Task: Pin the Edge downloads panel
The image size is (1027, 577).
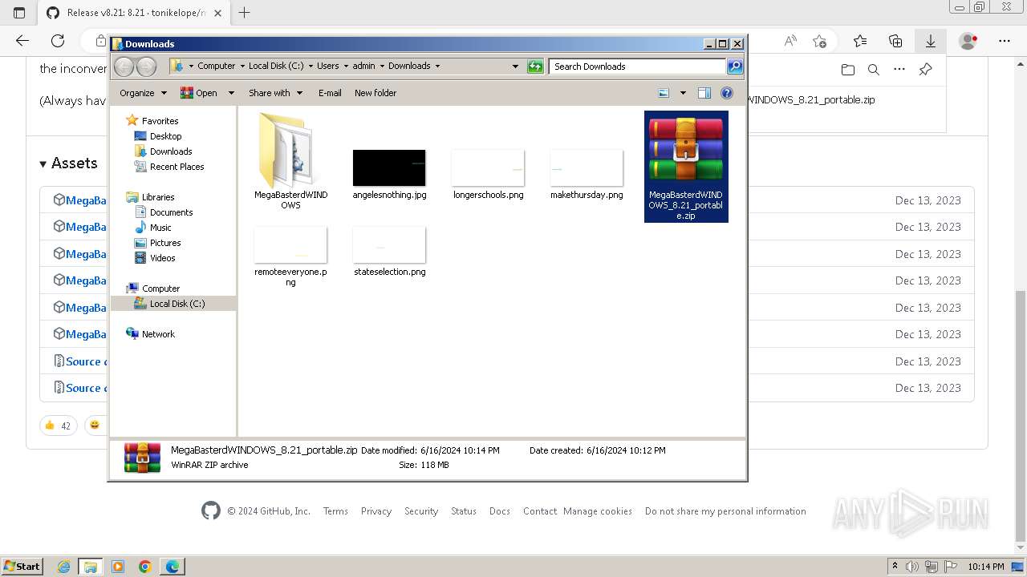Action: [x=925, y=70]
